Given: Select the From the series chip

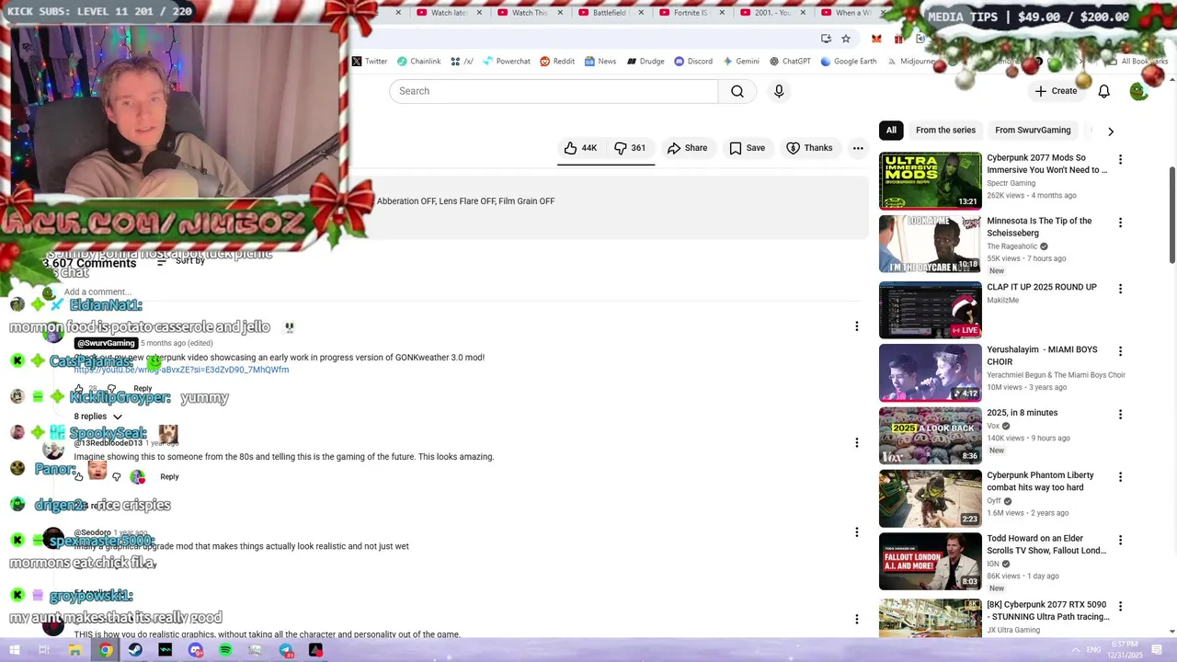Looking at the screenshot, I should point(945,131).
